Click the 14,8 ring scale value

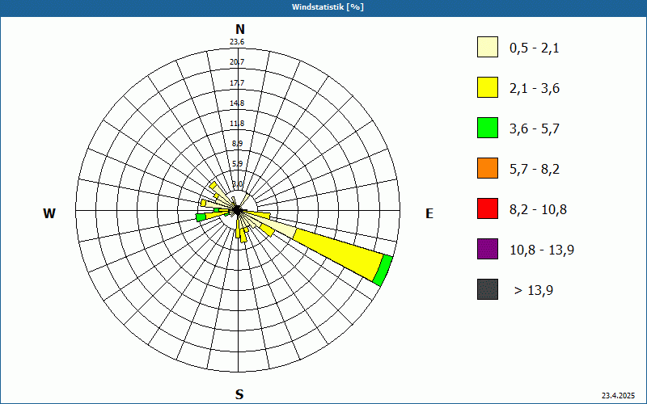237,103
